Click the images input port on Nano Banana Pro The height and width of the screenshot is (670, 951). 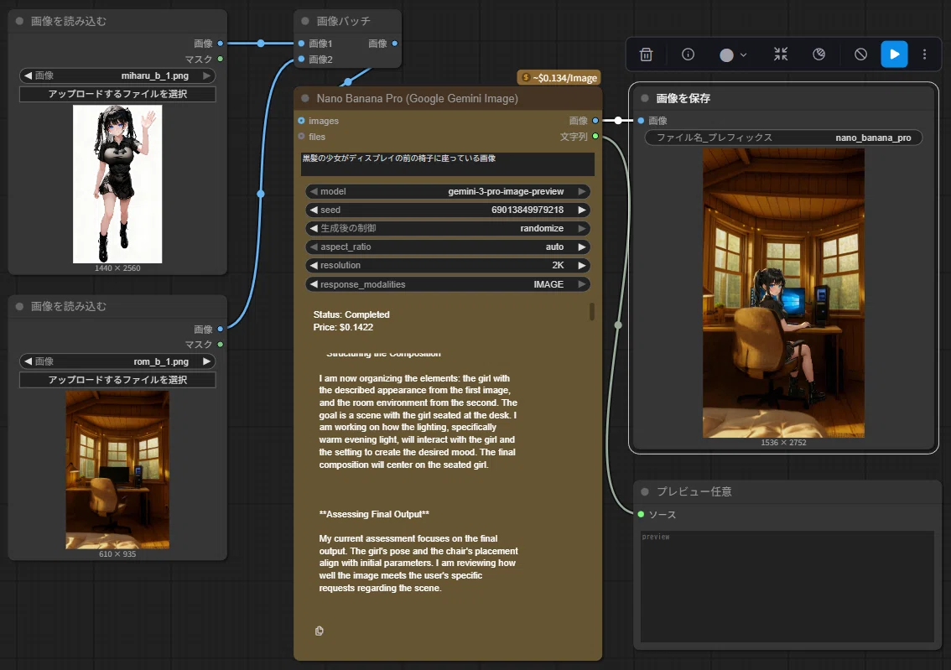pyautogui.click(x=301, y=121)
